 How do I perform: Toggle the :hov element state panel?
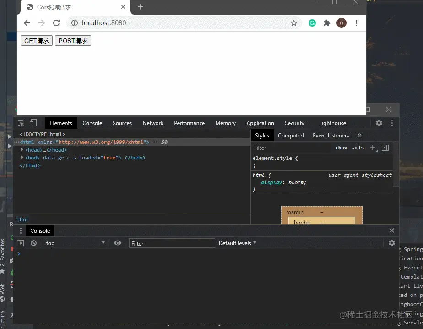coord(341,148)
